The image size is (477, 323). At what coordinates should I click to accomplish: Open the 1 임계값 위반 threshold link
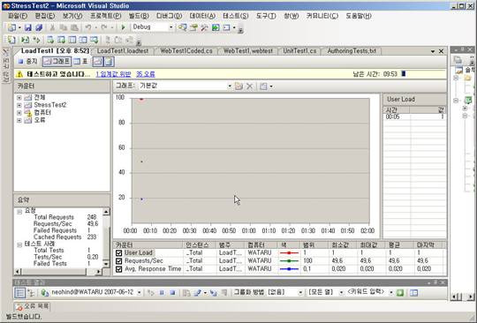pos(113,74)
